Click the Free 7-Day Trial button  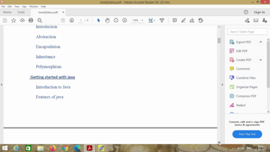(247, 134)
